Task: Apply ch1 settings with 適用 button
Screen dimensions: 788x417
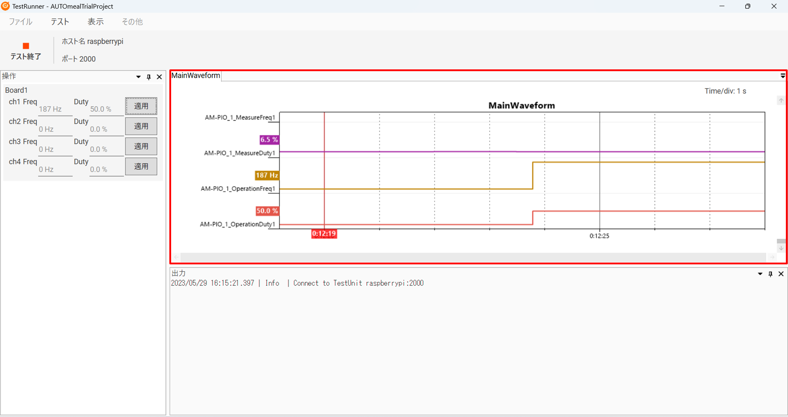Action: (141, 106)
